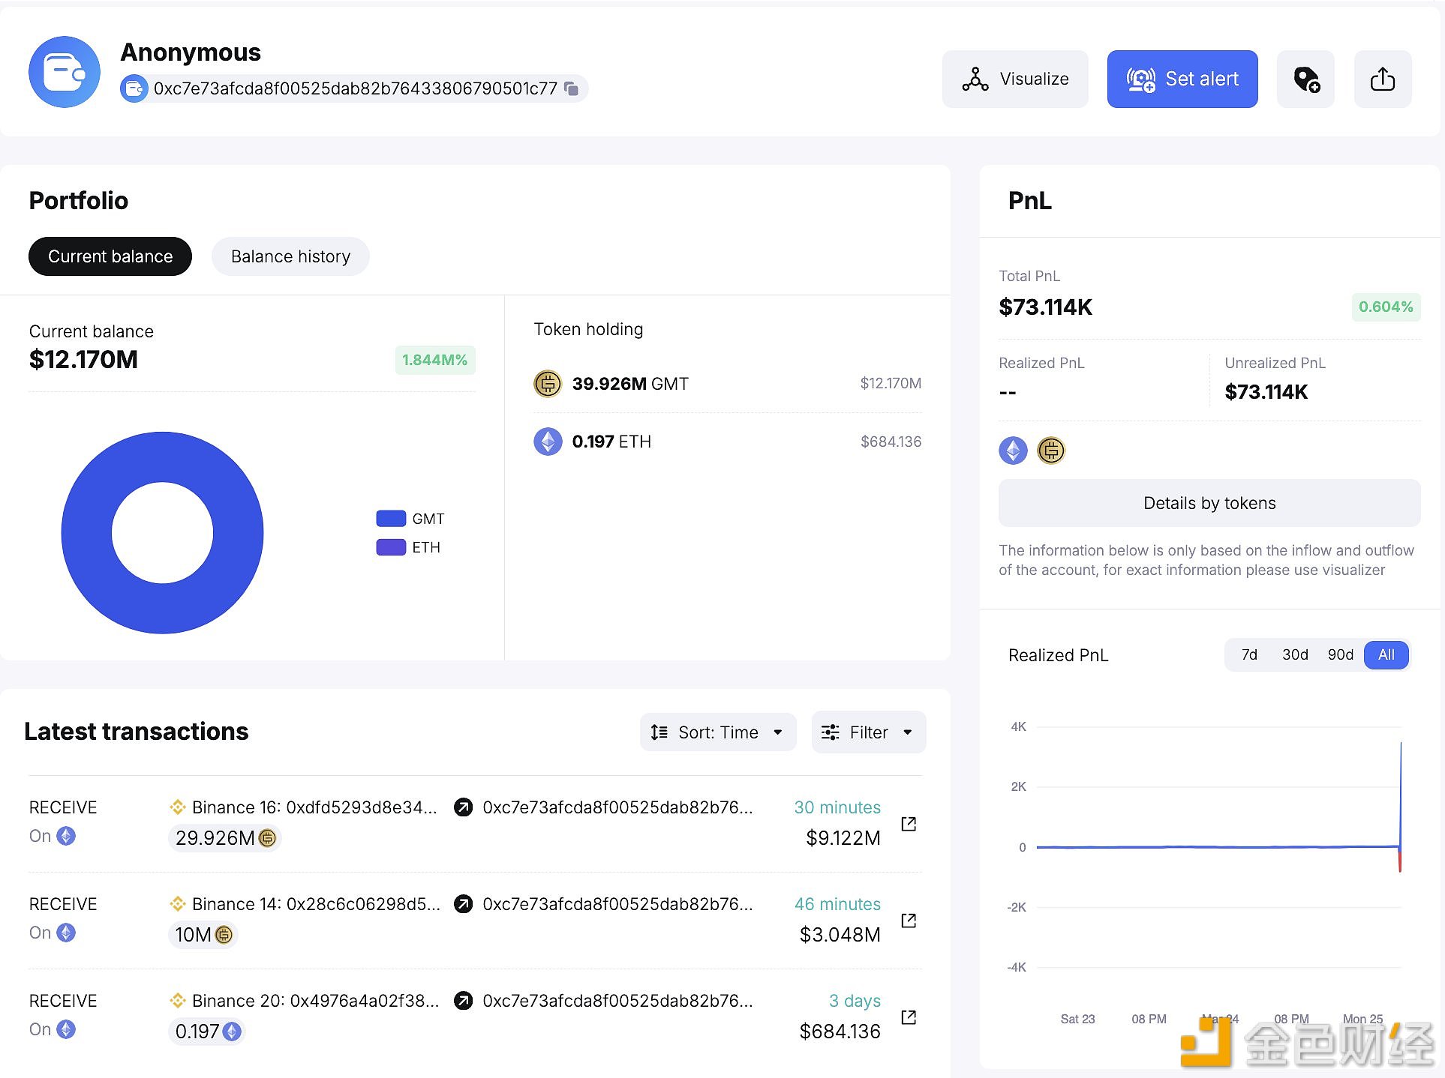Expand the Filter dropdown
This screenshot has height=1078, width=1445.
[868, 732]
